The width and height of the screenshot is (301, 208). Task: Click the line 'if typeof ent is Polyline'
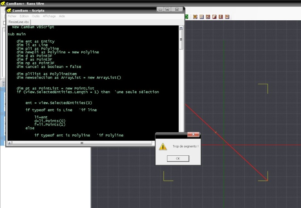[x=62, y=135]
